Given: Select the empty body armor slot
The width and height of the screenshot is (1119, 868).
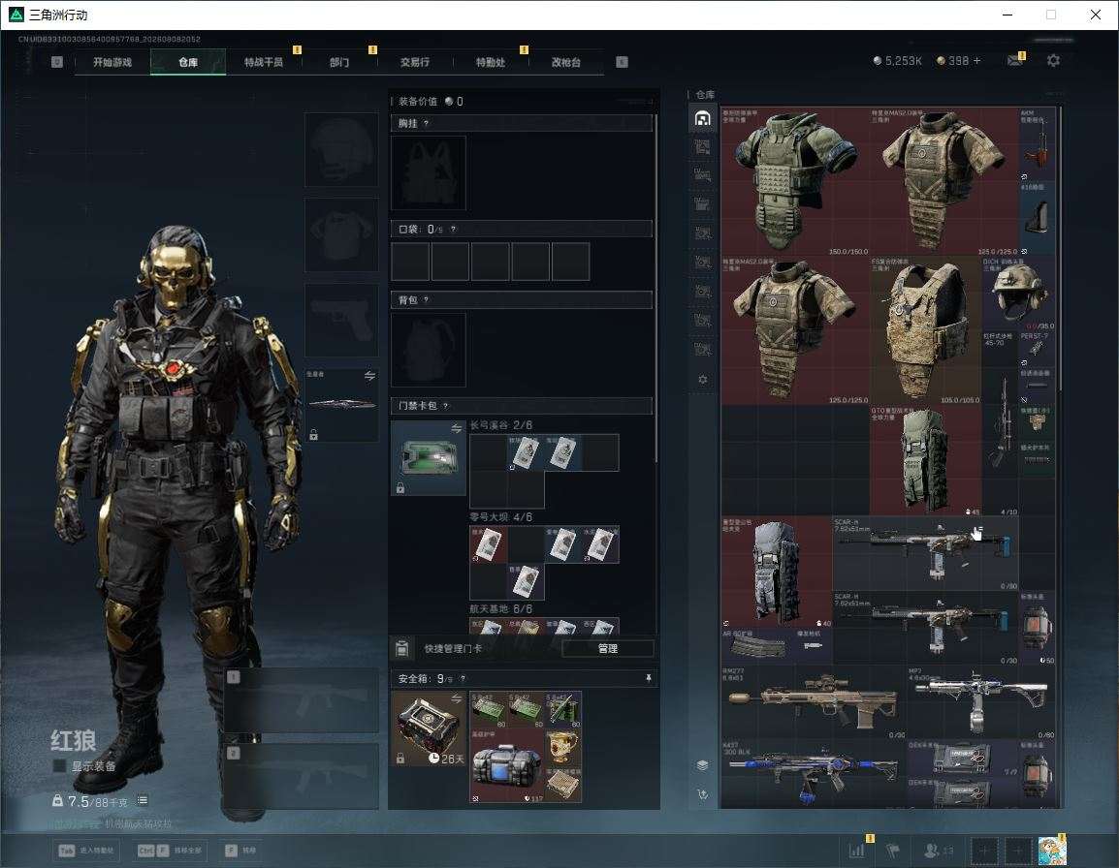Looking at the screenshot, I should click(342, 234).
